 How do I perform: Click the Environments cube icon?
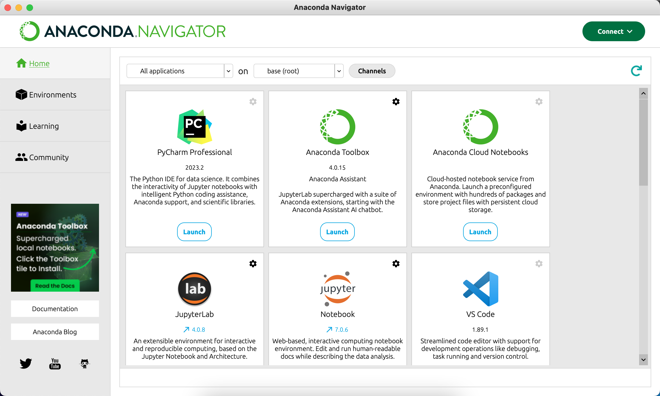[x=21, y=94]
